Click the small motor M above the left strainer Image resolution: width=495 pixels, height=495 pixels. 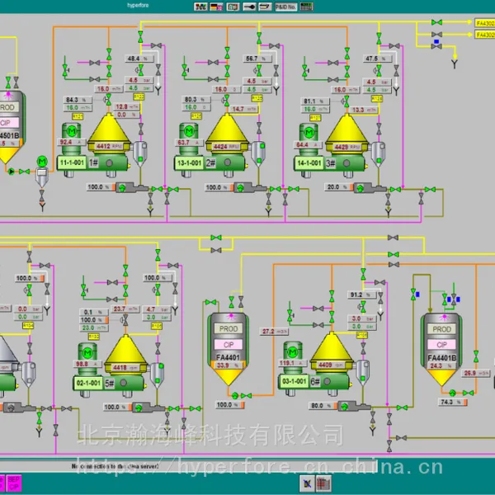pos(42,162)
